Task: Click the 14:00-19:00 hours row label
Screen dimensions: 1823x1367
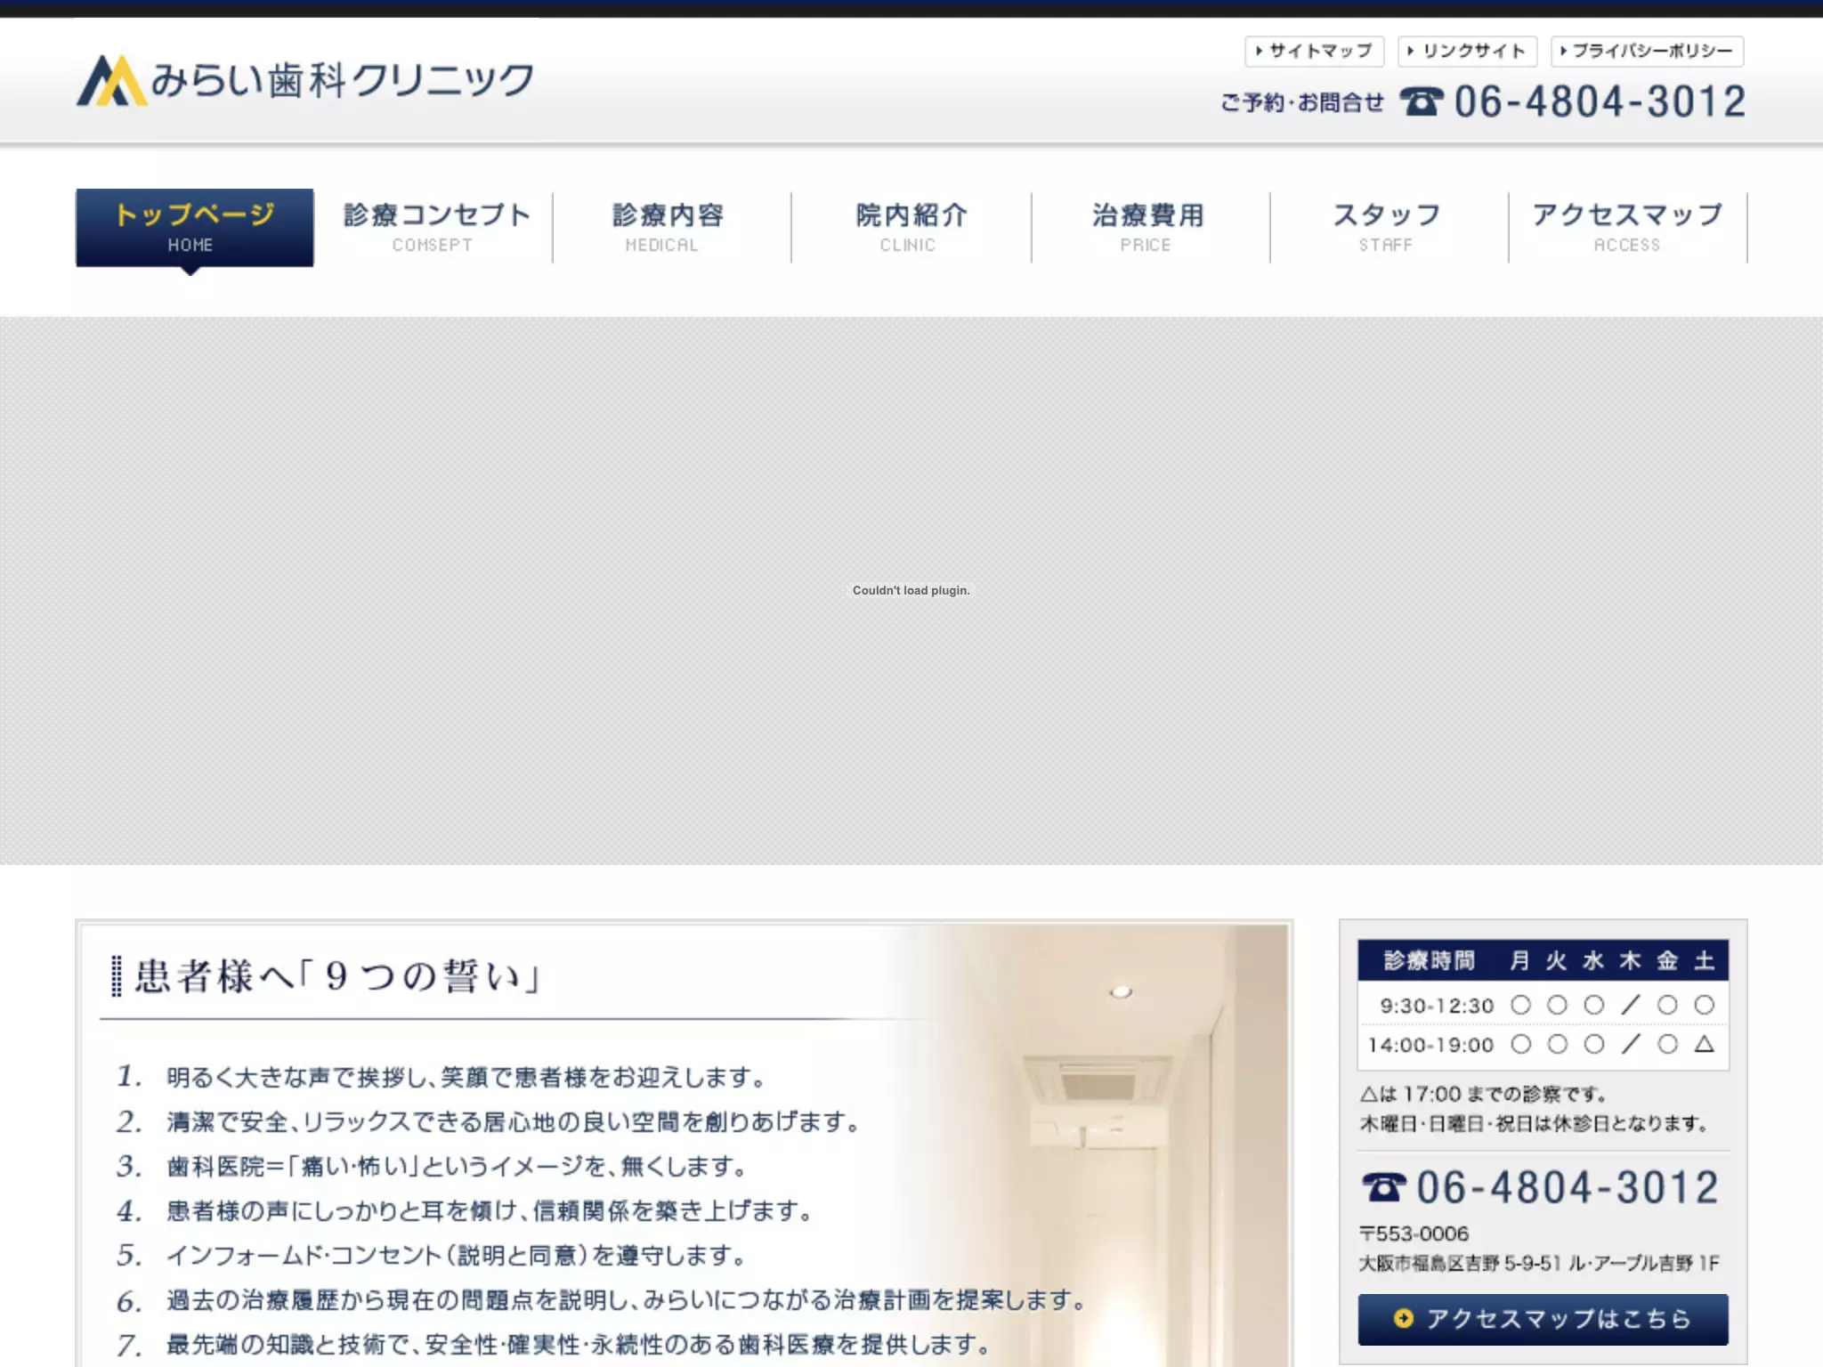Action: pos(1431,1045)
